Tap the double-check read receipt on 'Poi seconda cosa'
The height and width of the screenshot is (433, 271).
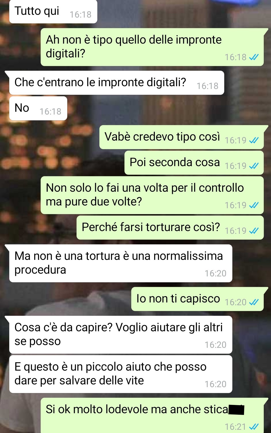coord(254,166)
